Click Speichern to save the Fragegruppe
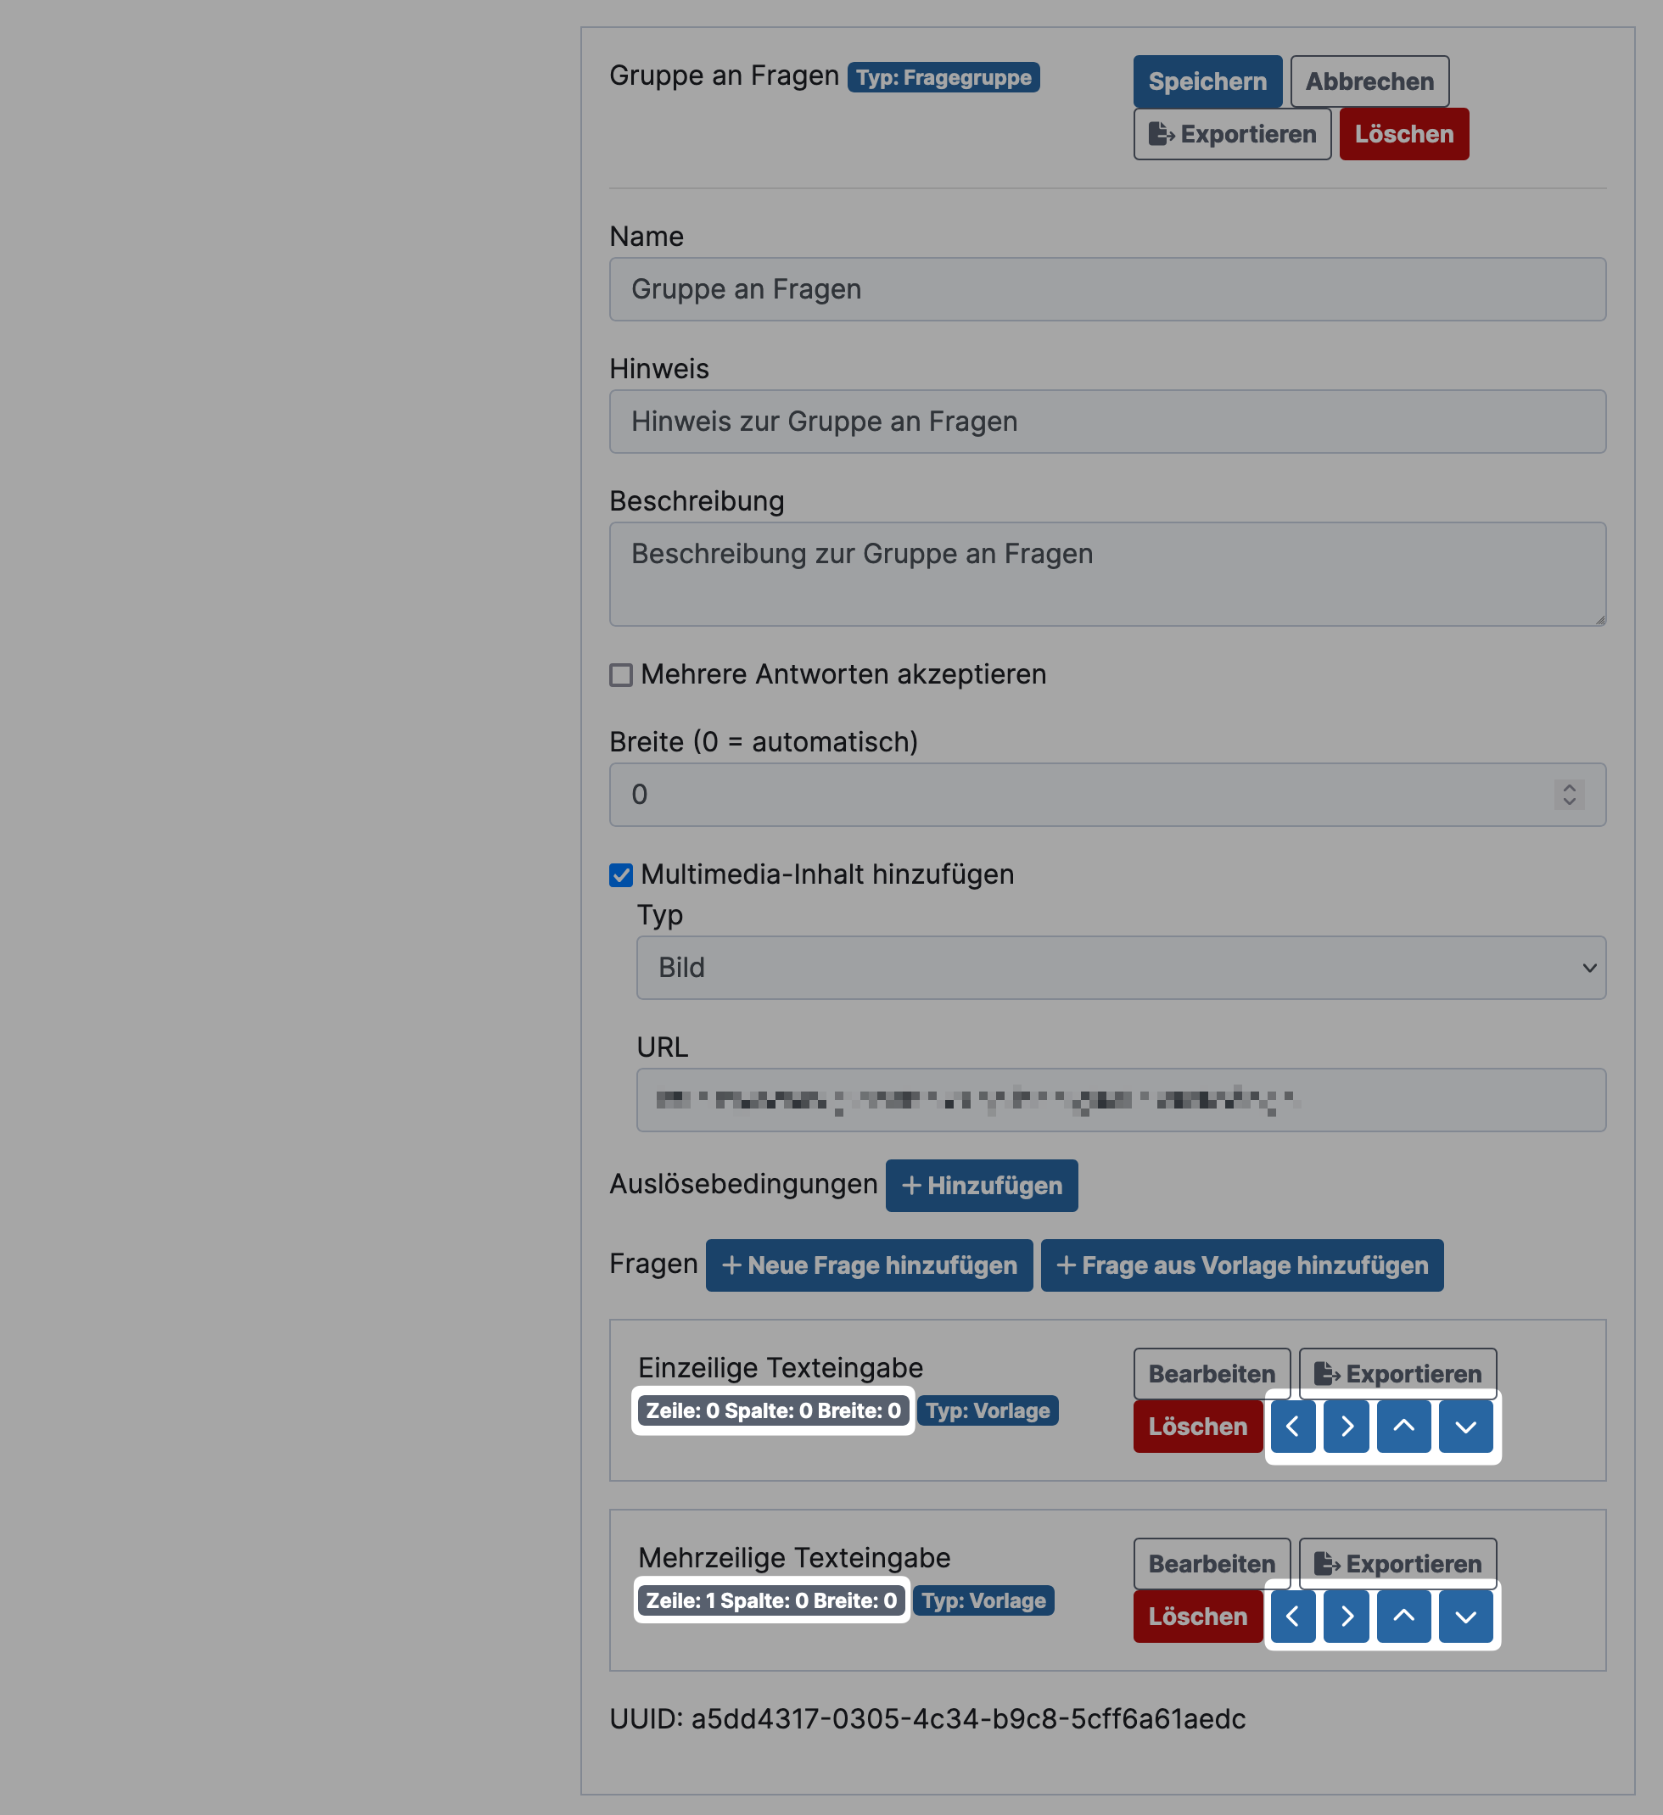1663x1815 pixels. 1207,81
